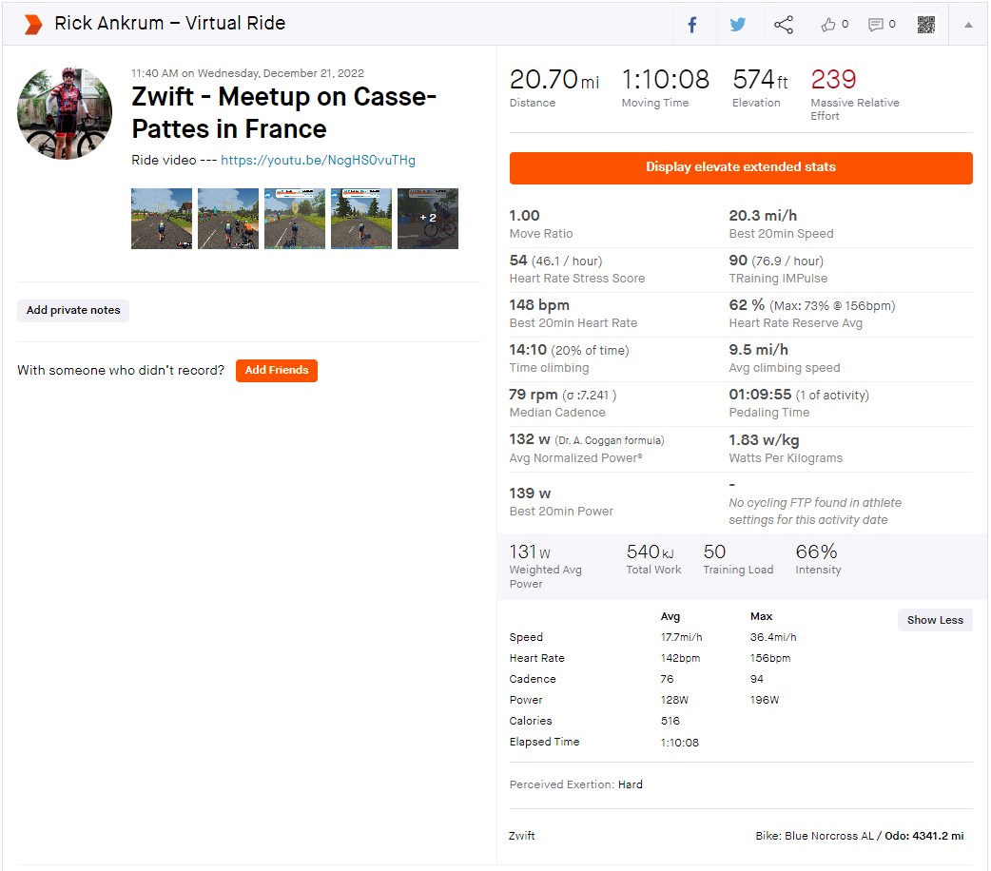View the +2 additional photos thumbnail
991x871 pixels.
(x=428, y=219)
